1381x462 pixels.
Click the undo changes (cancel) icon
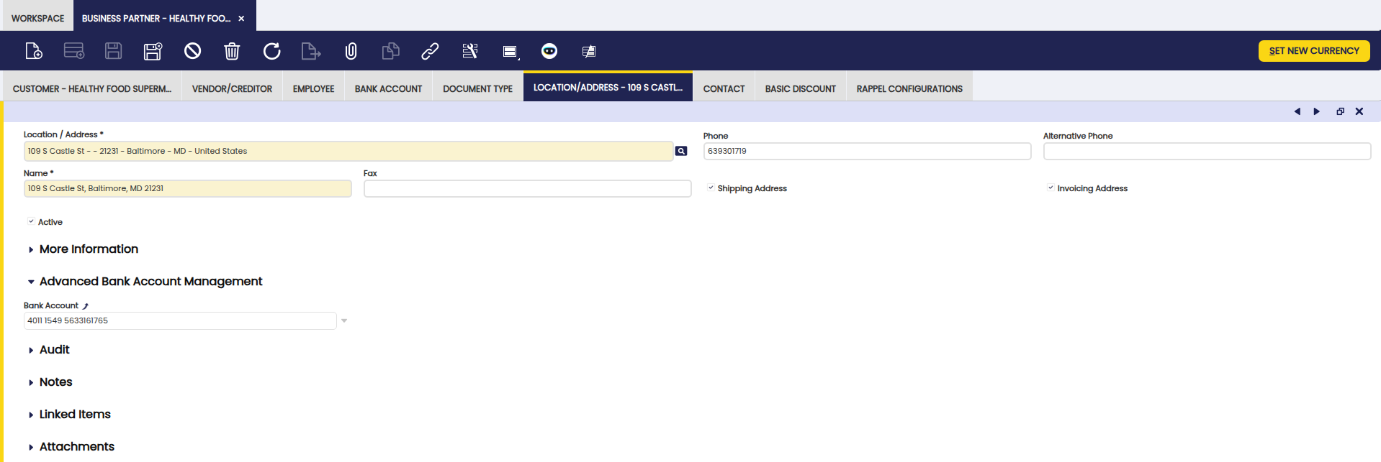tap(192, 51)
